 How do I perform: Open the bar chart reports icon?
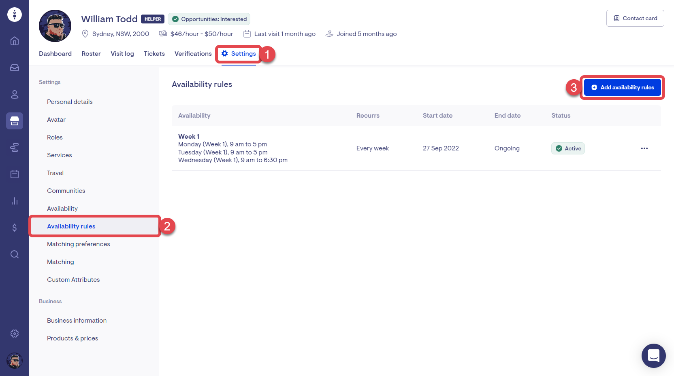[x=15, y=201]
